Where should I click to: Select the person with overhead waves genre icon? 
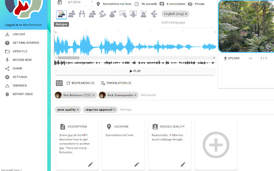tap(143, 14)
